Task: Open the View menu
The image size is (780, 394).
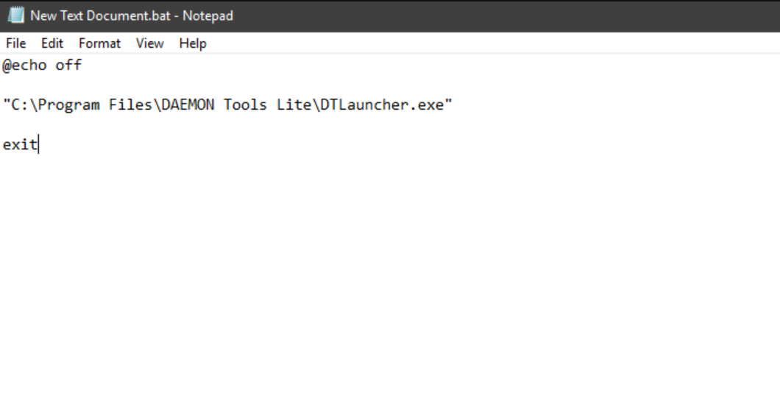Action: click(x=149, y=43)
